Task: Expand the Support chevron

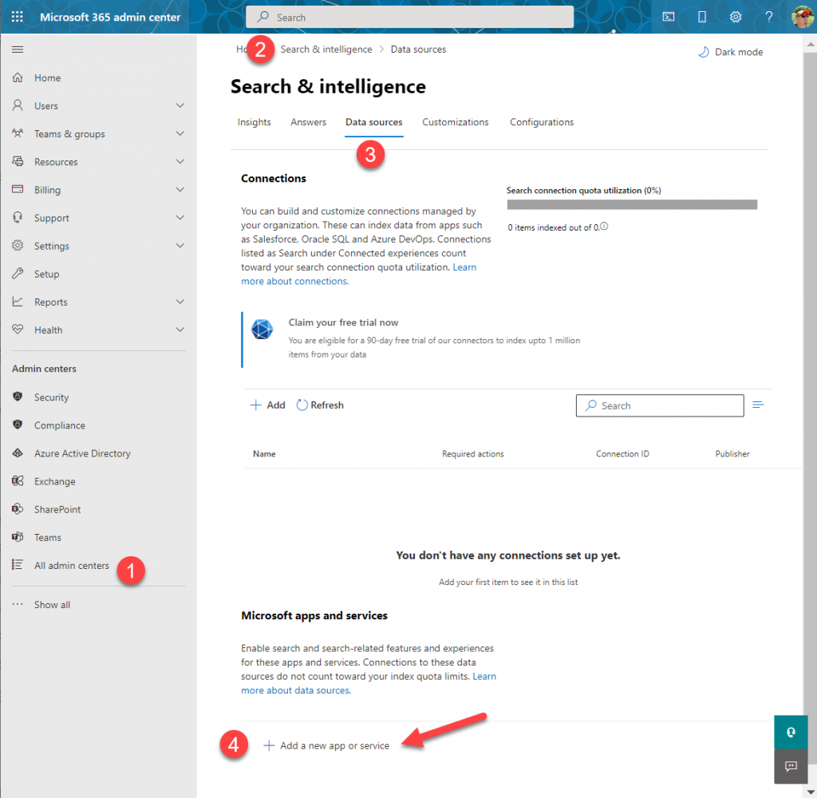Action: (180, 217)
